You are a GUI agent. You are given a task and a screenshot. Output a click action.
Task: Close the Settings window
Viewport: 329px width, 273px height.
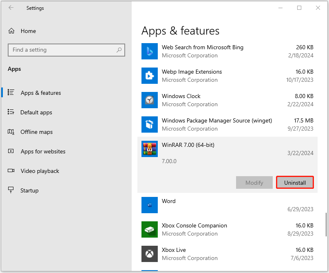click(x=318, y=8)
